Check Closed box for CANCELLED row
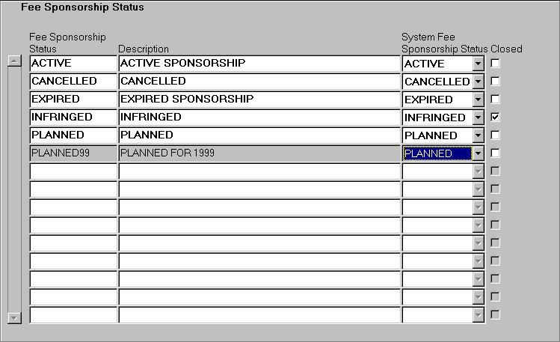 tap(495, 82)
